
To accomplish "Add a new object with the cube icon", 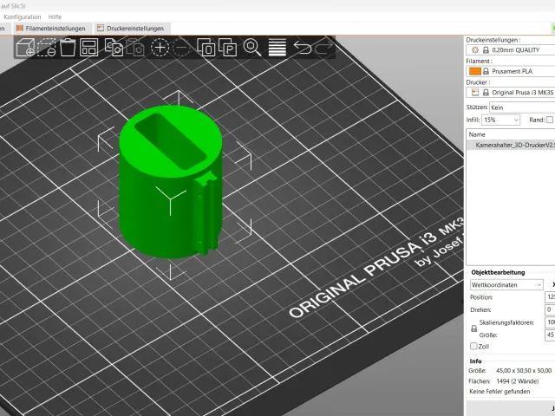I will point(25,48).
